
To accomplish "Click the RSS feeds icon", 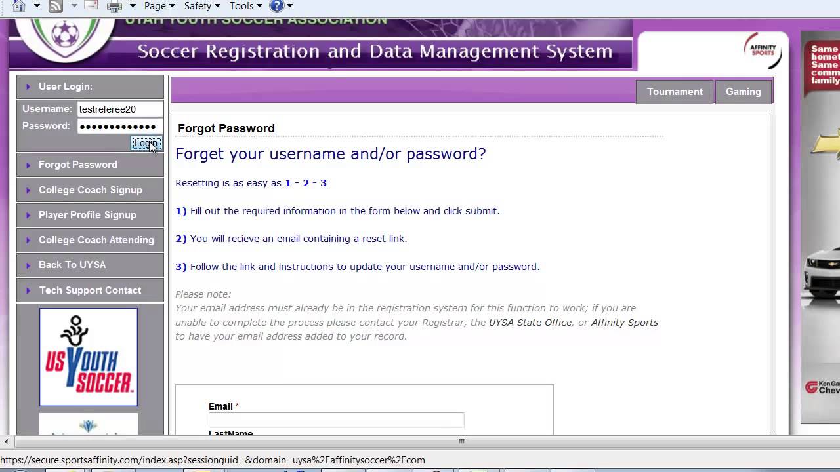I will tap(56, 6).
